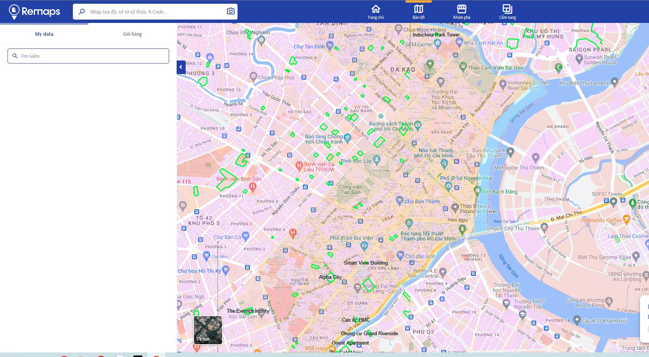Screen dimensions: 649x357
Task: Click Chung cư Grand Riverside label
Action: (x=369, y=333)
